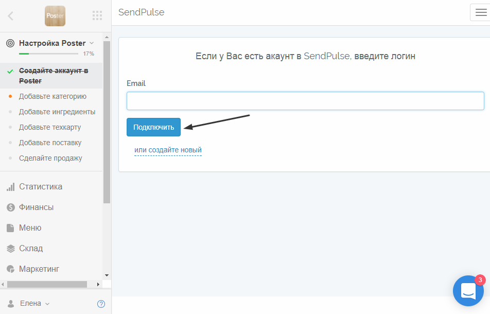Screen dimensions: 490x314
Task: Collapse the Настройка Poster section
Action: click(92, 43)
